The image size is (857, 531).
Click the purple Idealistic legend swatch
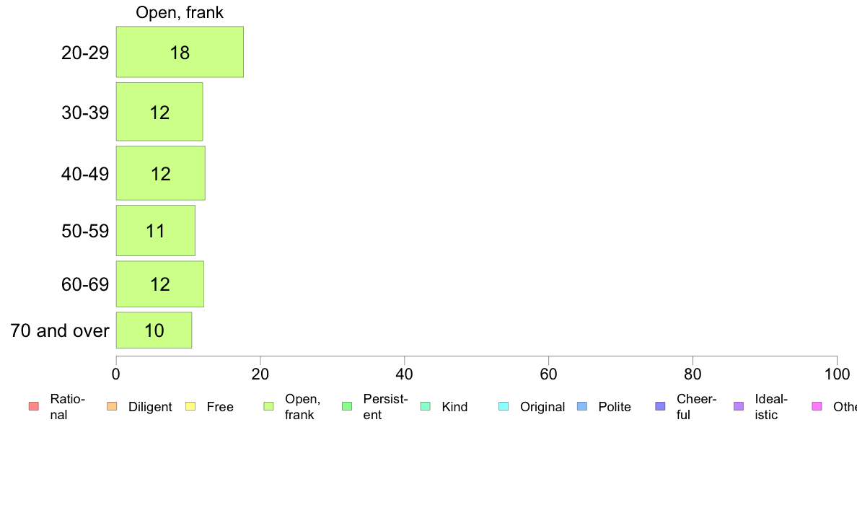(739, 406)
